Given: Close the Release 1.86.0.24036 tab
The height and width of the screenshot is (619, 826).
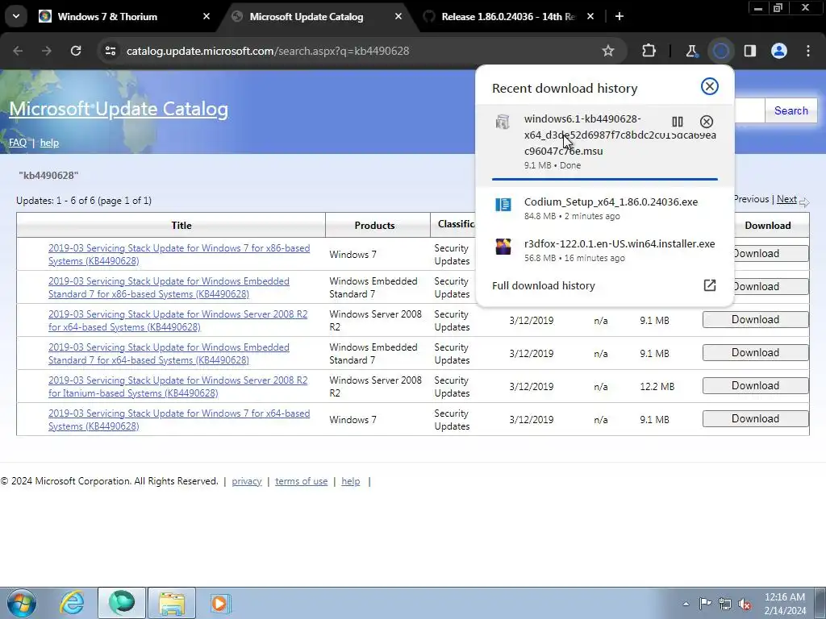Looking at the screenshot, I should pos(590,16).
